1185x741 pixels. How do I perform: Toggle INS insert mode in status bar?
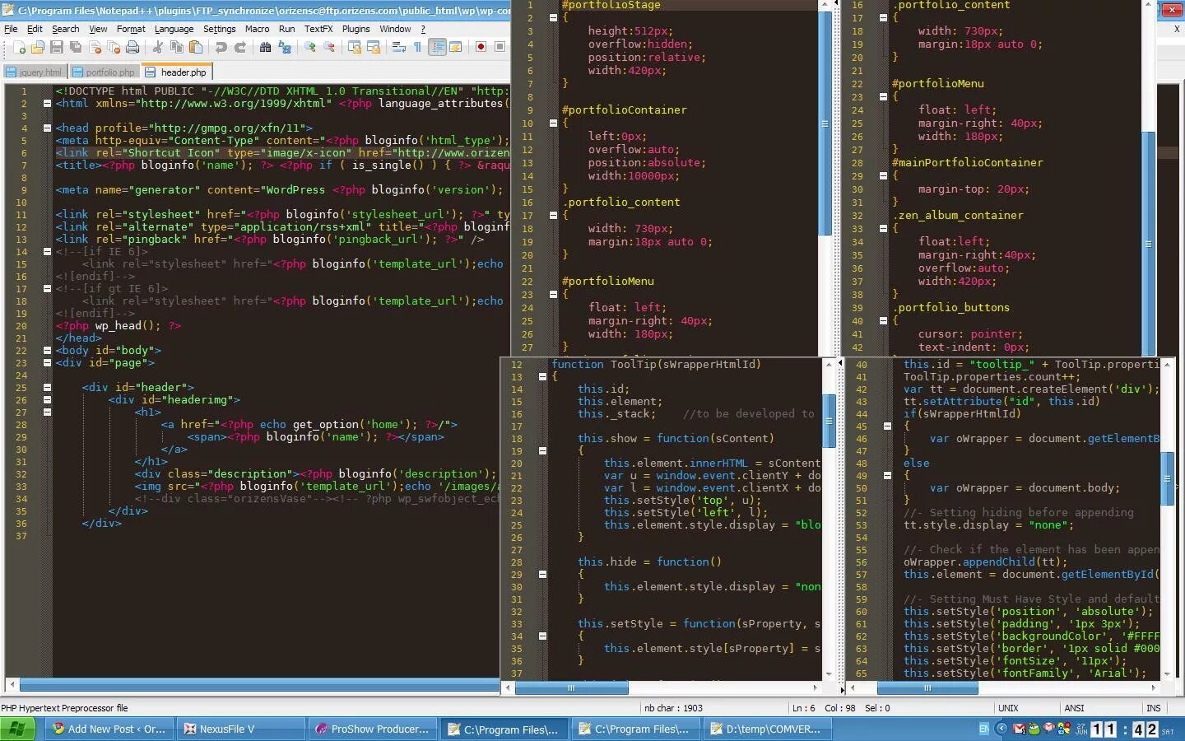[1154, 708]
